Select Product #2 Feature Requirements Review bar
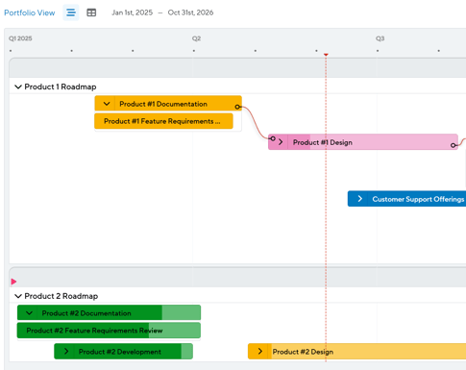The image size is (466, 370). (109, 331)
